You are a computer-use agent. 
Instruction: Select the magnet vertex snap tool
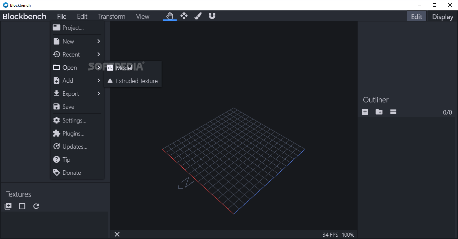pyautogui.click(x=212, y=16)
